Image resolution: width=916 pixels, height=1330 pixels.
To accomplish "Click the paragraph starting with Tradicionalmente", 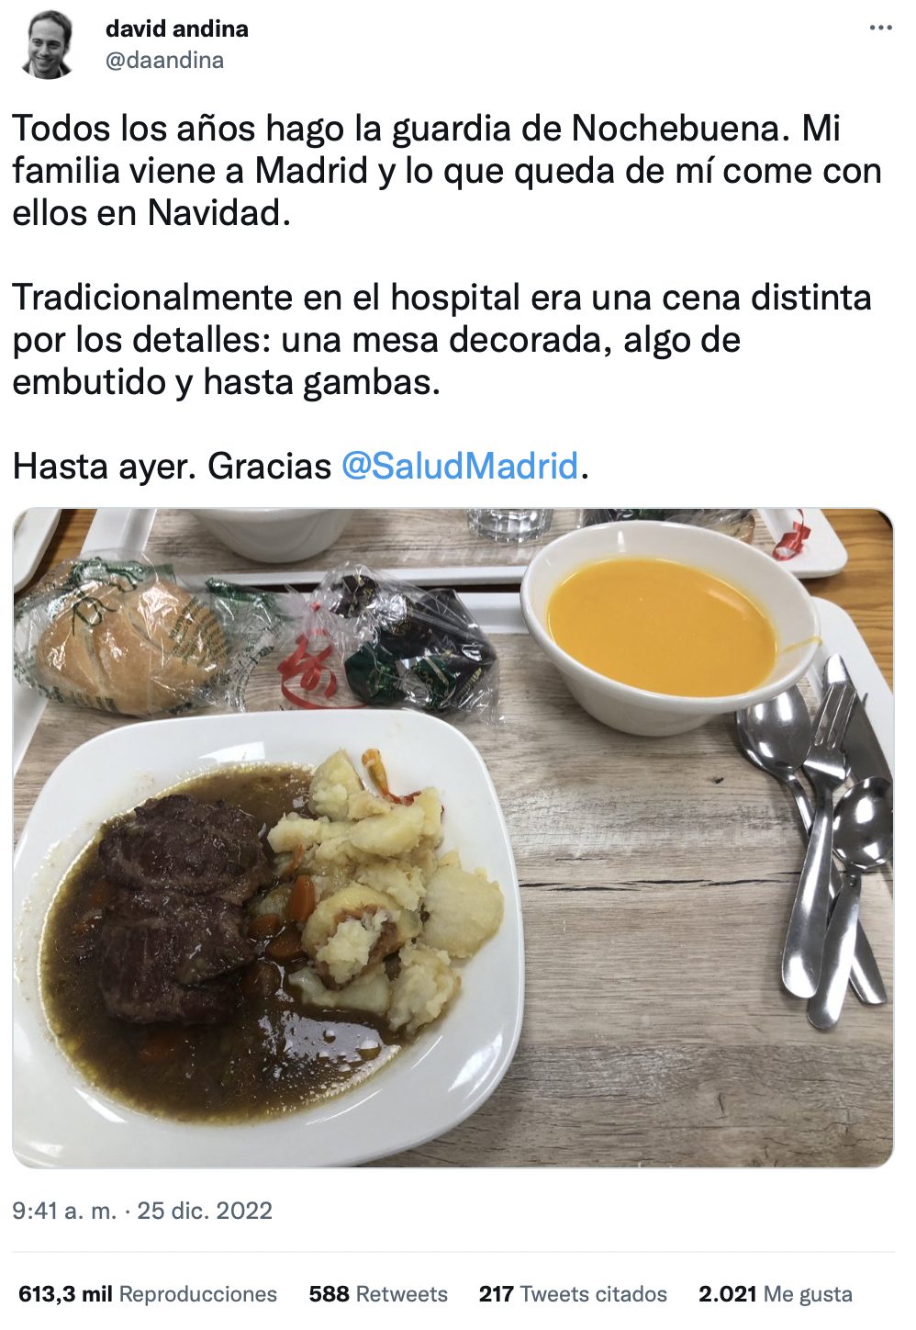I will 442,340.
